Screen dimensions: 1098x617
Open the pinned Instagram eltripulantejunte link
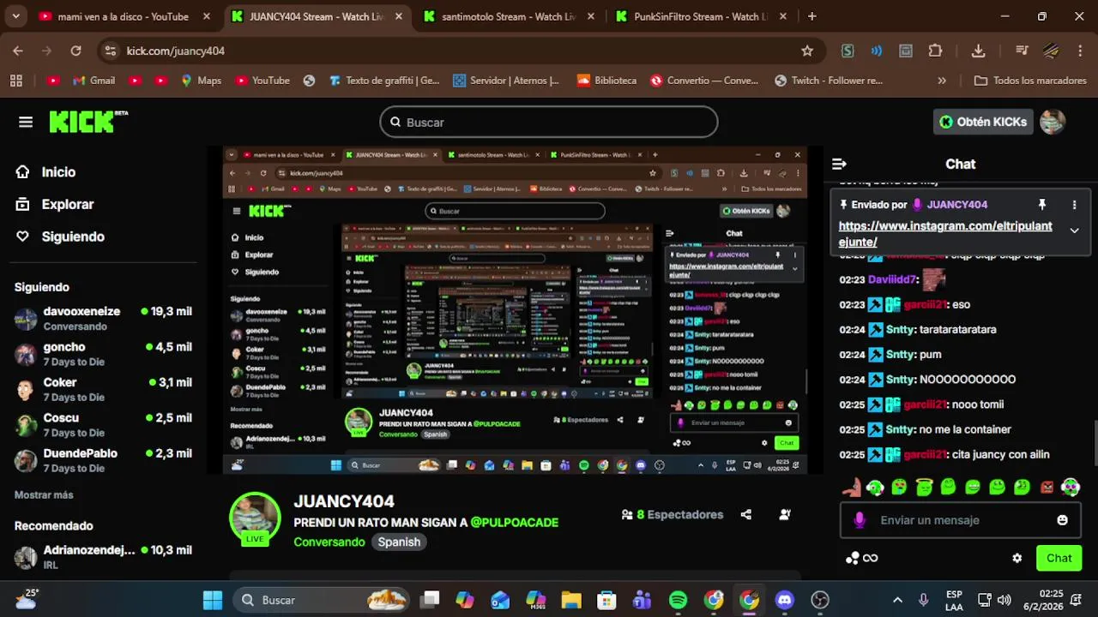point(945,234)
